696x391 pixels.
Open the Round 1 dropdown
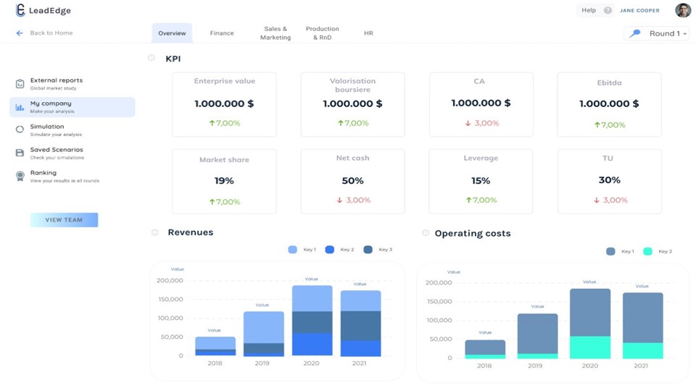[657, 33]
